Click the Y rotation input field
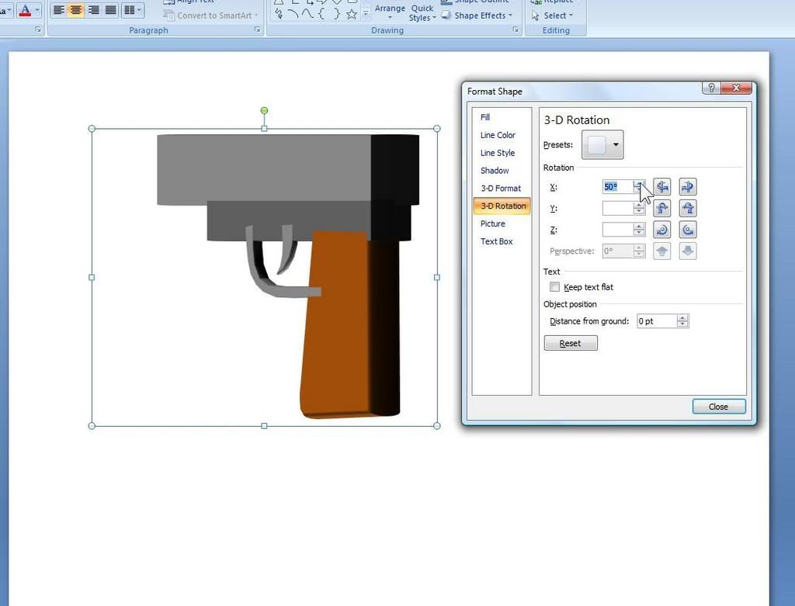Screen dimensions: 795x606 pyautogui.click(x=617, y=208)
